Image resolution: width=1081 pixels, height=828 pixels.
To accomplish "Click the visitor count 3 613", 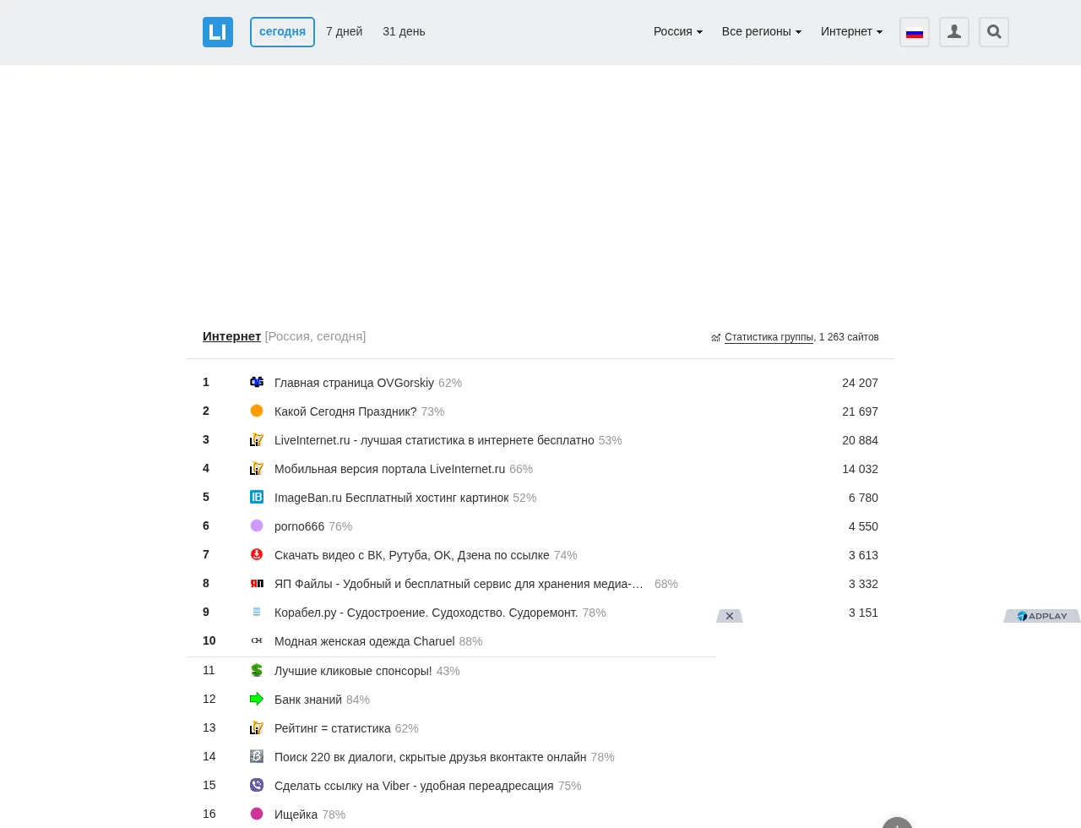I will pyautogui.click(x=863, y=555).
